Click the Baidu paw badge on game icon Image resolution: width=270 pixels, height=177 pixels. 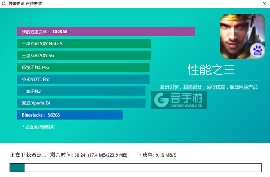(x=257, y=51)
